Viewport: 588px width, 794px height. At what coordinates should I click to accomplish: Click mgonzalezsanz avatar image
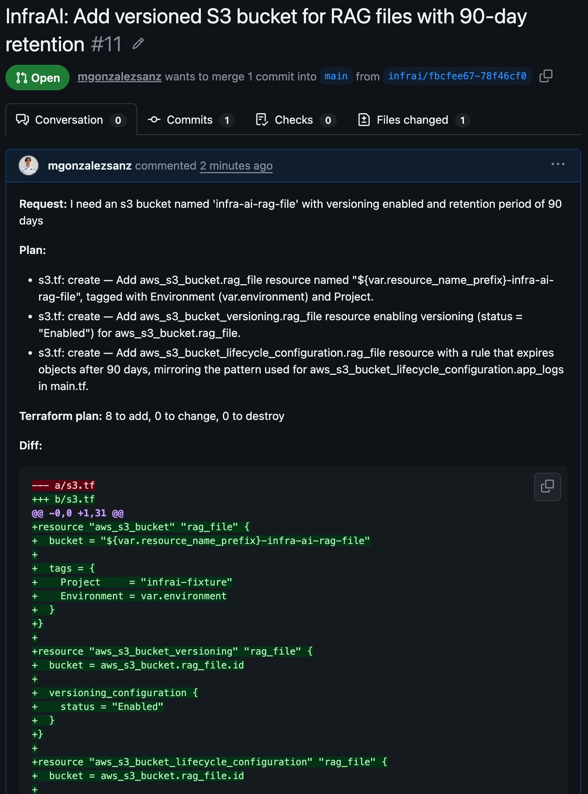pos(28,166)
